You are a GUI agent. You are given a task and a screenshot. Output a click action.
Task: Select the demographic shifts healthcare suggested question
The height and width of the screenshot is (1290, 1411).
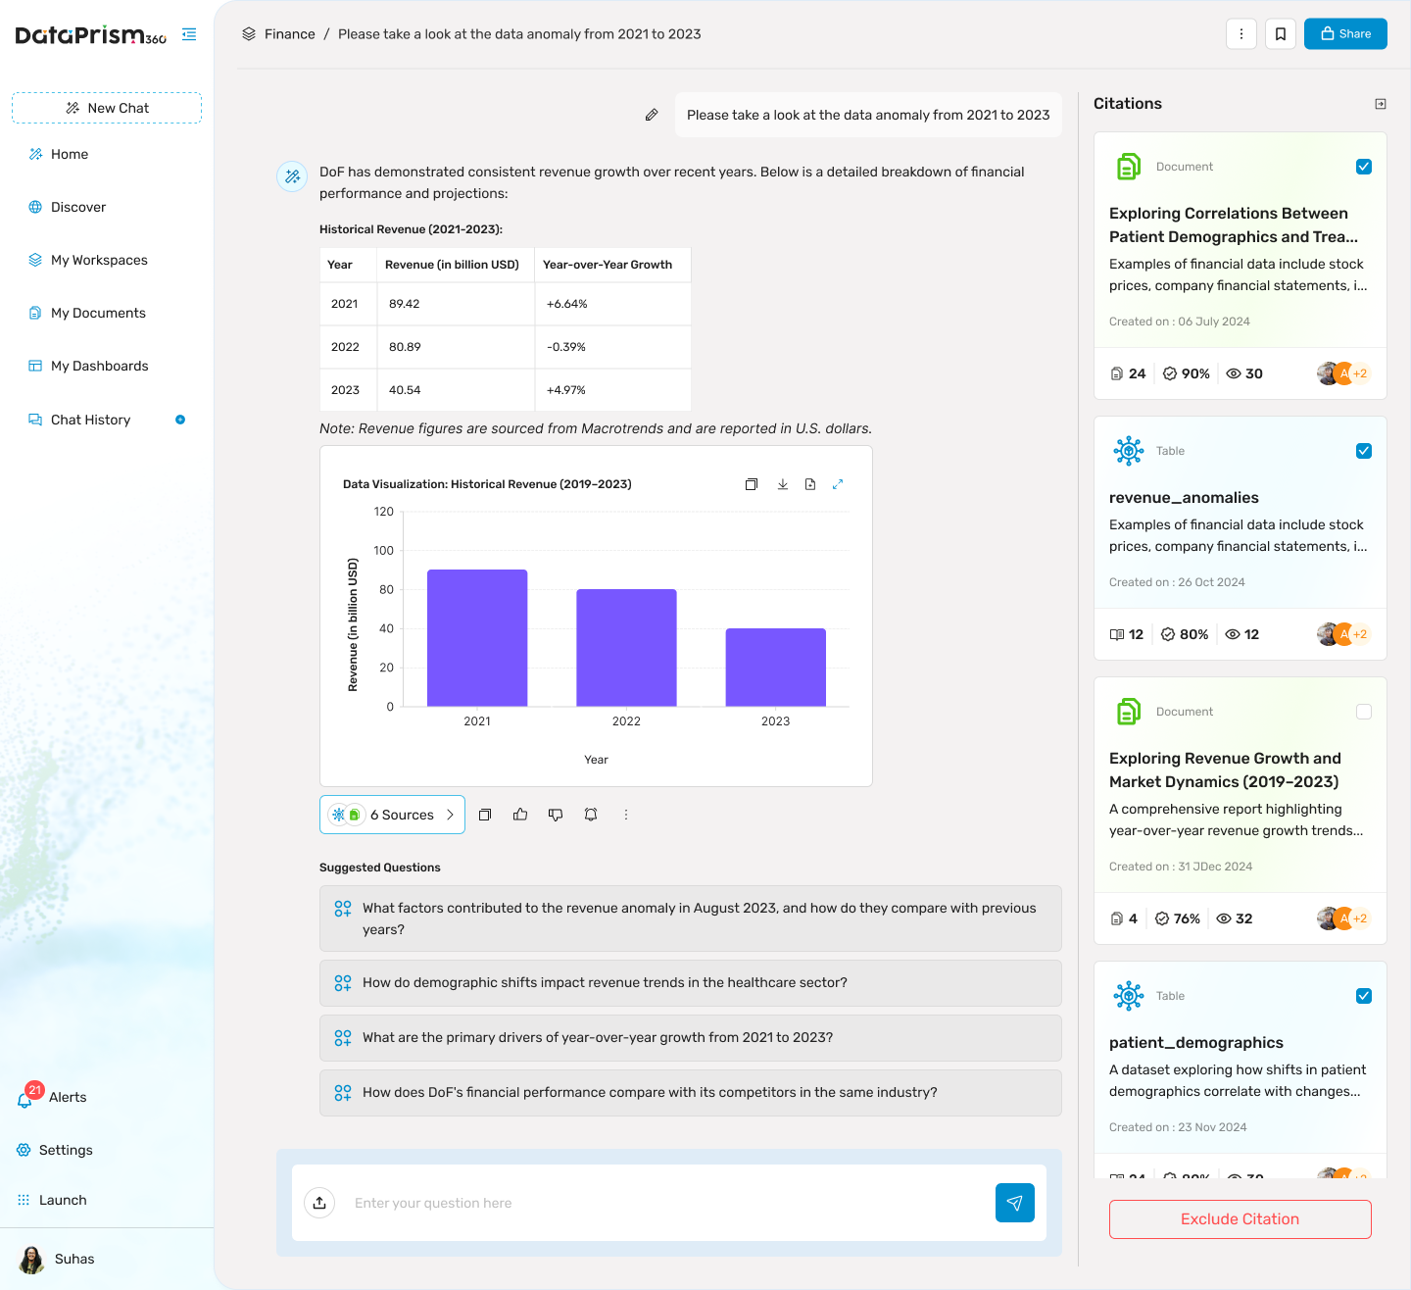tap(691, 983)
